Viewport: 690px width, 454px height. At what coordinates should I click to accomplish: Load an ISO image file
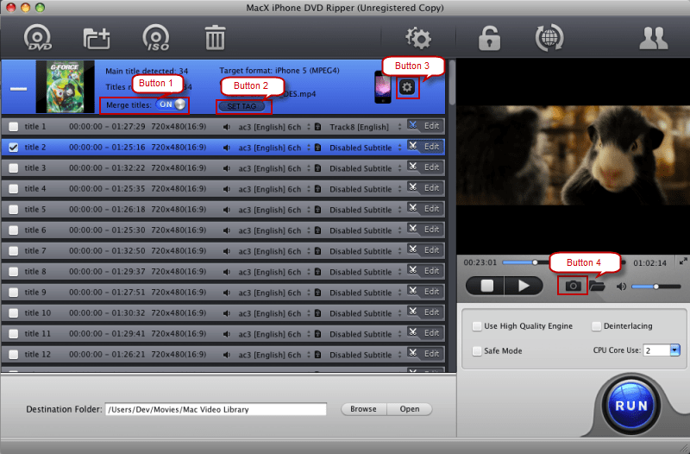156,38
